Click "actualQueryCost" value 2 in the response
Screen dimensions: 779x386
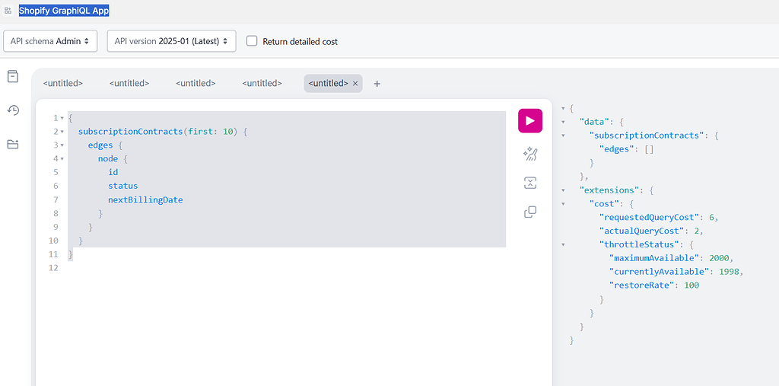point(696,231)
